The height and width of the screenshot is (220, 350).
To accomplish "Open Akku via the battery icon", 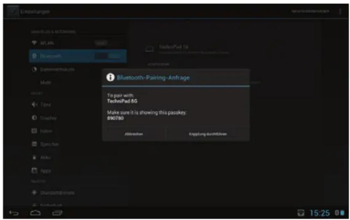I will click(34, 157).
